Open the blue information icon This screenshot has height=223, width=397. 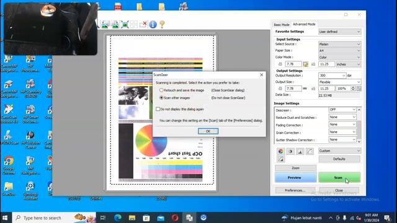[153, 25]
